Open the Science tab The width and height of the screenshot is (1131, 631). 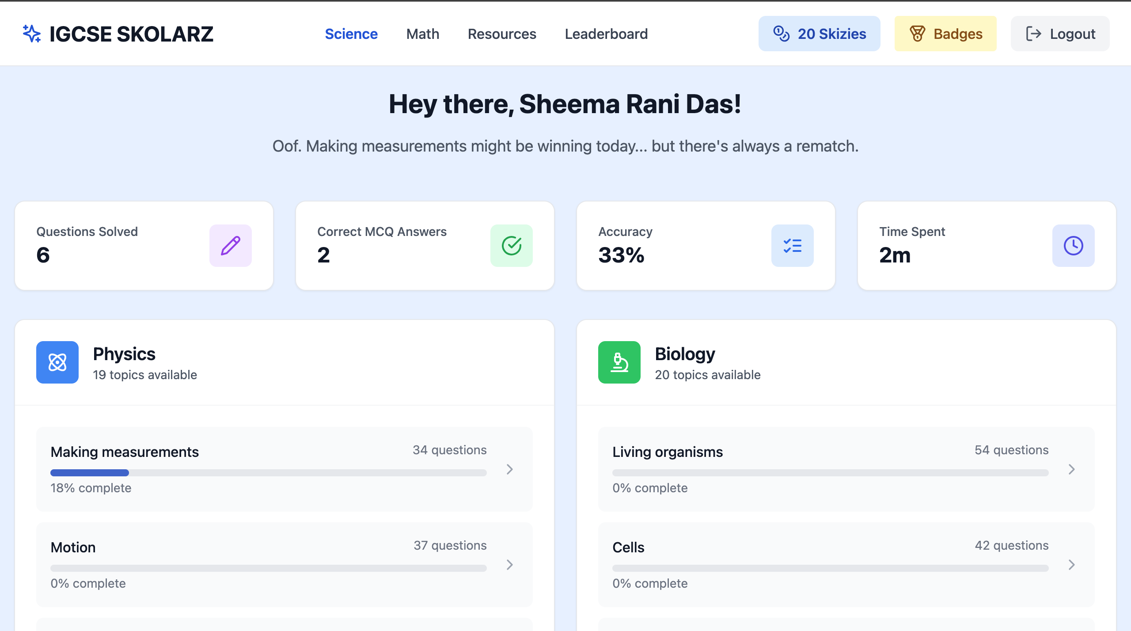point(351,34)
